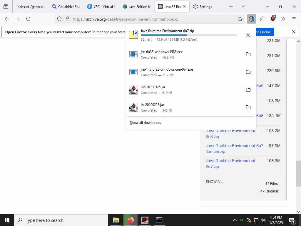Show more tools overflow chevron
The image size is (301, 226).
tap(283, 19)
